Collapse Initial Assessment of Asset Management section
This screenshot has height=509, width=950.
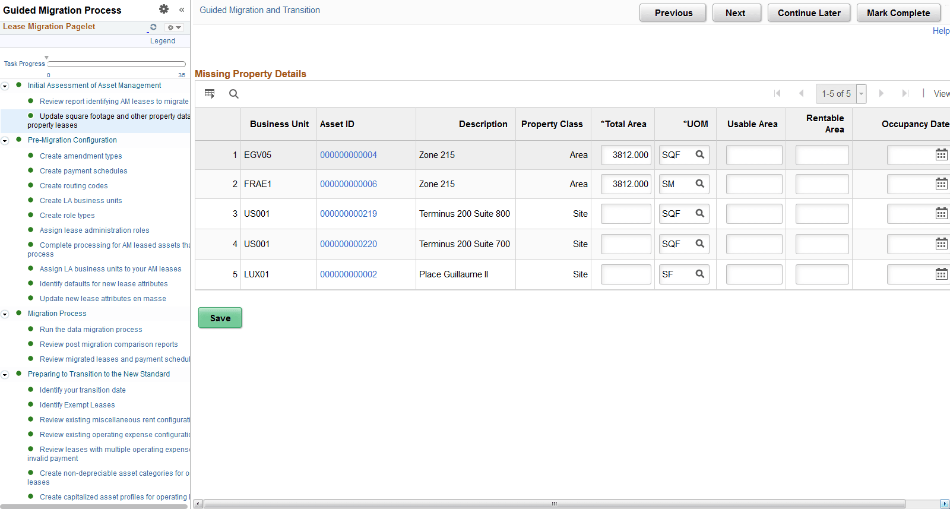[x=5, y=86]
